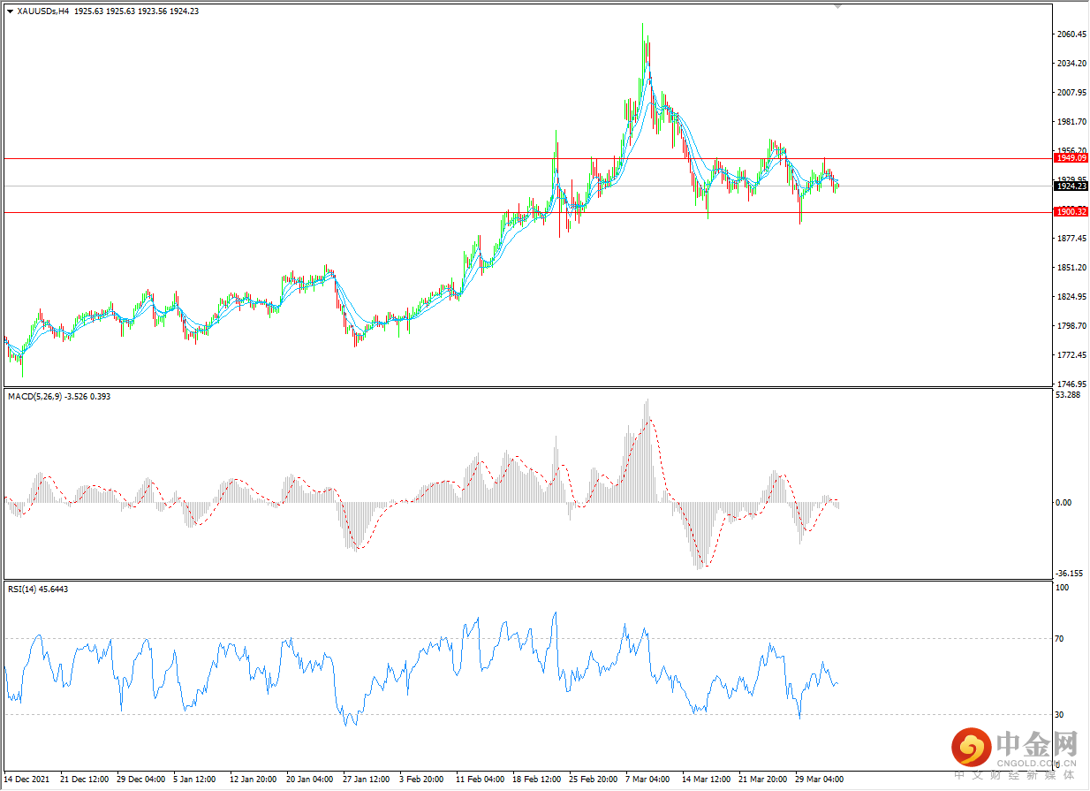Click the 27 Jan 12:00 time label
The image size is (1090, 791).
367,780
